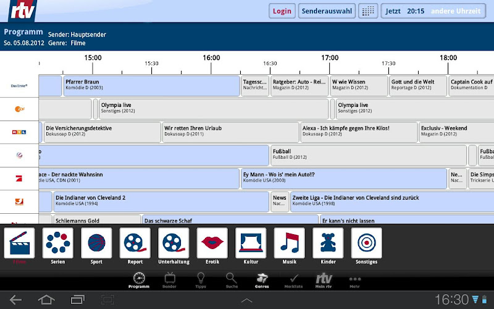Open the kabel eins News cell
This screenshot has height=309, width=494.
(x=280, y=201)
